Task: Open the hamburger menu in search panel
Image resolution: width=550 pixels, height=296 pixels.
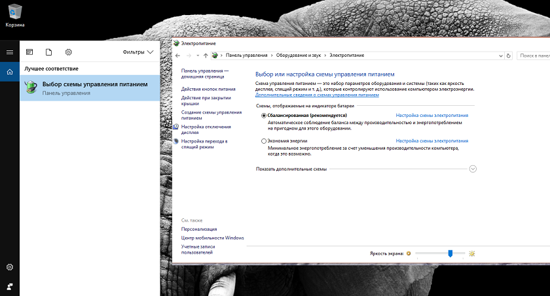Action: point(9,52)
